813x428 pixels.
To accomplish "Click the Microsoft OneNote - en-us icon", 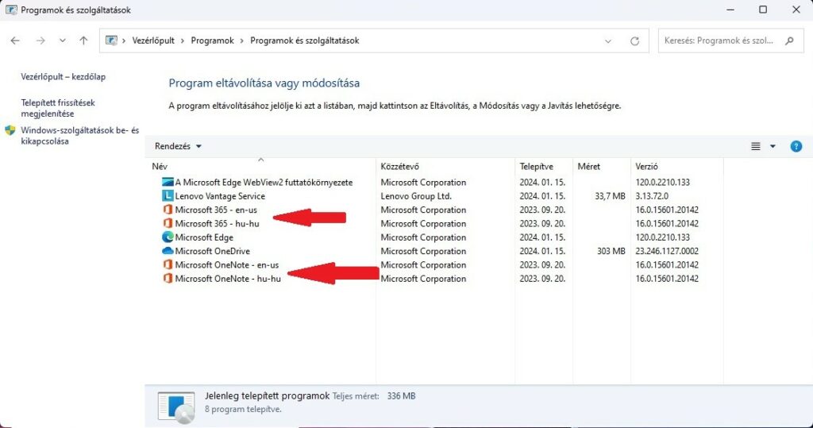I will tap(168, 264).
